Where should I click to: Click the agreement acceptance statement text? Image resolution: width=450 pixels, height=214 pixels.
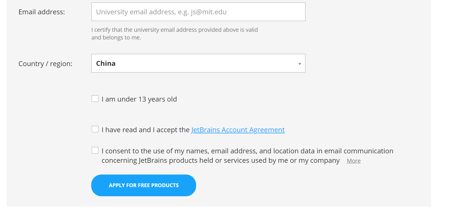coord(145,130)
